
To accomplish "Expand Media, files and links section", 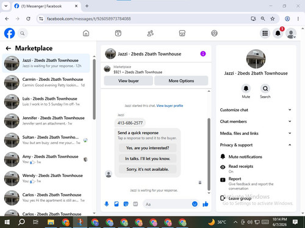I will click(256, 133).
